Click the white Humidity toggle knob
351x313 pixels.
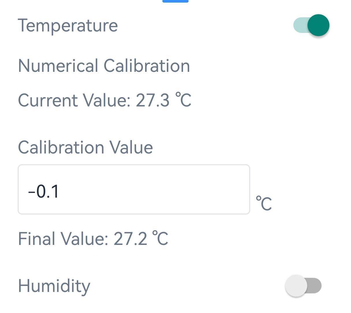pyautogui.click(x=296, y=286)
